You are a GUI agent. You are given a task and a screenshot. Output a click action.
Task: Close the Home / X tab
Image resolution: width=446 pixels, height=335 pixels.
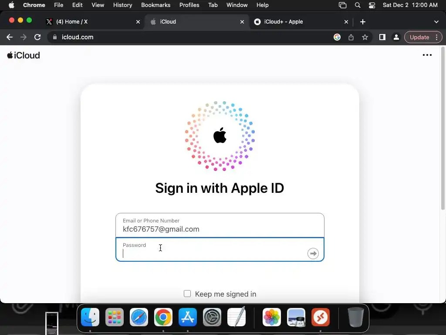pyautogui.click(x=138, y=22)
